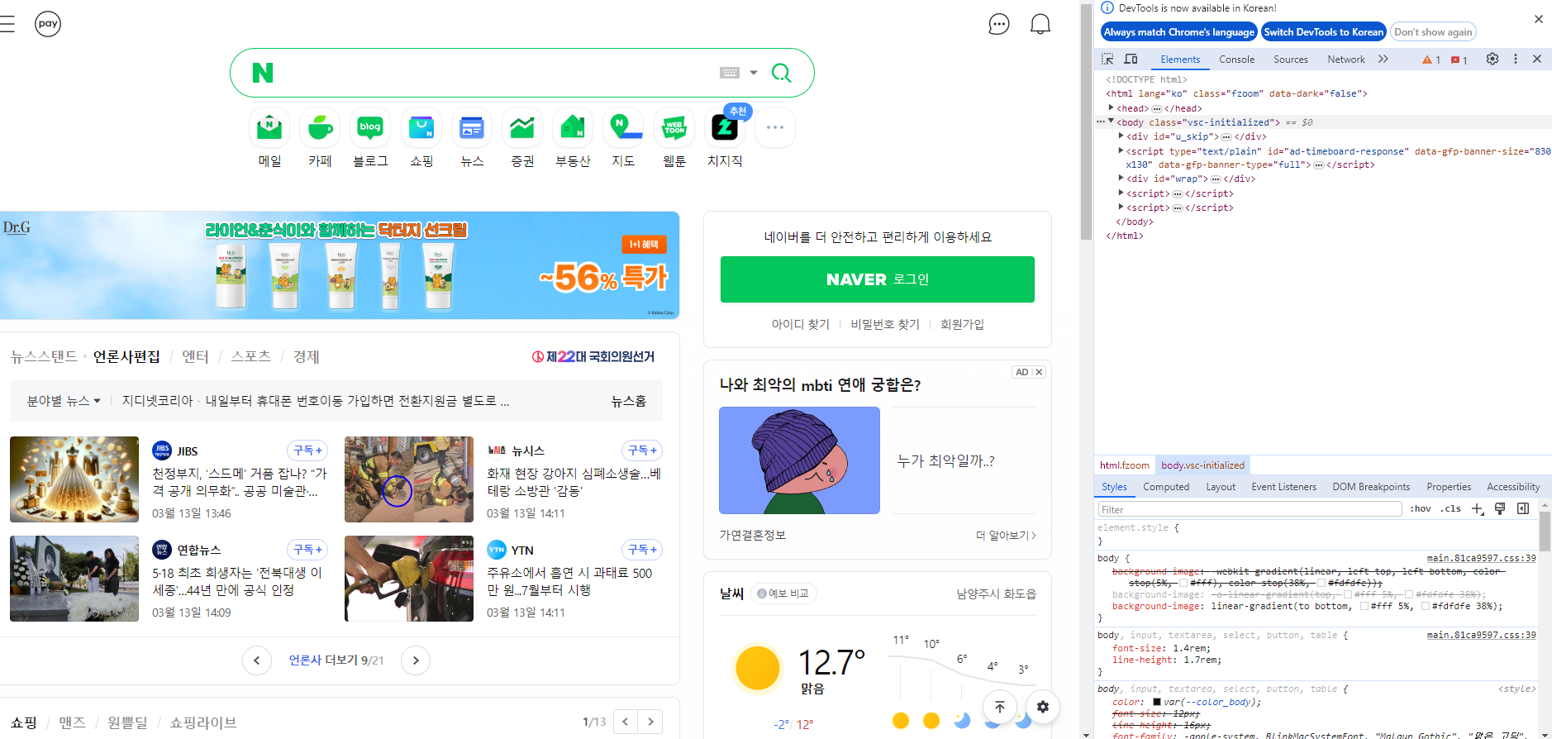The height and width of the screenshot is (739, 1552).
Task: Switch to DevTools Network tab
Action: (1345, 60)
